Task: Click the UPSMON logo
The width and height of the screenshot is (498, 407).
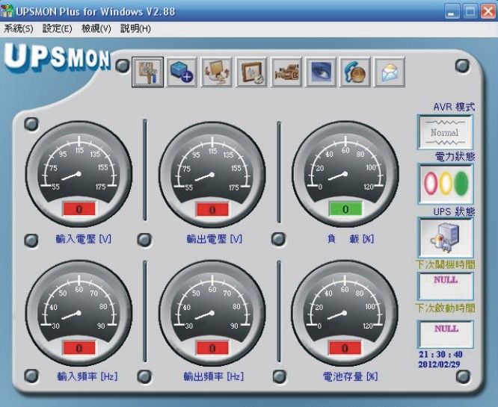Action: click(x=57, y=59)
